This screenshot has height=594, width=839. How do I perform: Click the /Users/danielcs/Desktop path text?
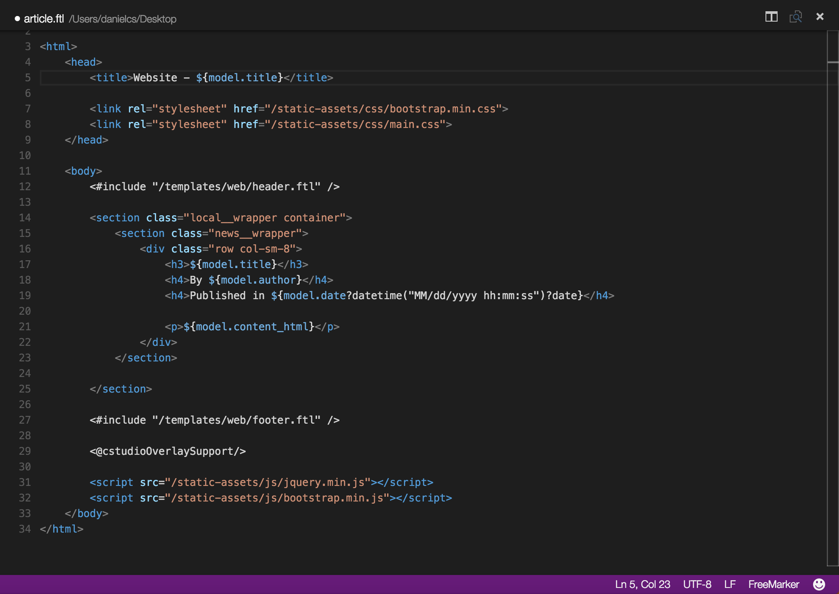point(122,19)
